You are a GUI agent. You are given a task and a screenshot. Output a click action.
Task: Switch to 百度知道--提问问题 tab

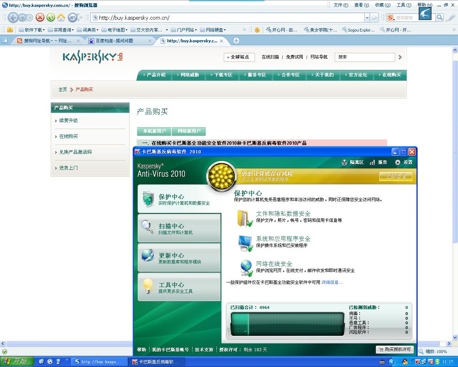pyautogui.click(x=114, y=41)
